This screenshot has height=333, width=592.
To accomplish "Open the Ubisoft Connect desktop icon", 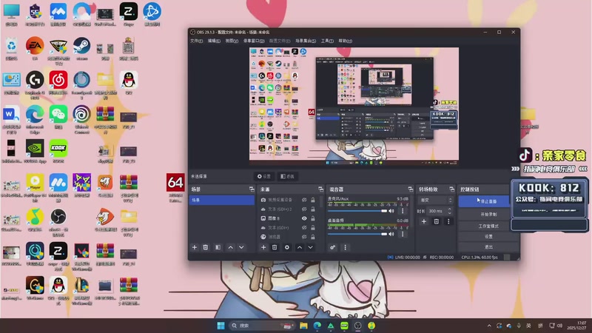I will 81,119.
